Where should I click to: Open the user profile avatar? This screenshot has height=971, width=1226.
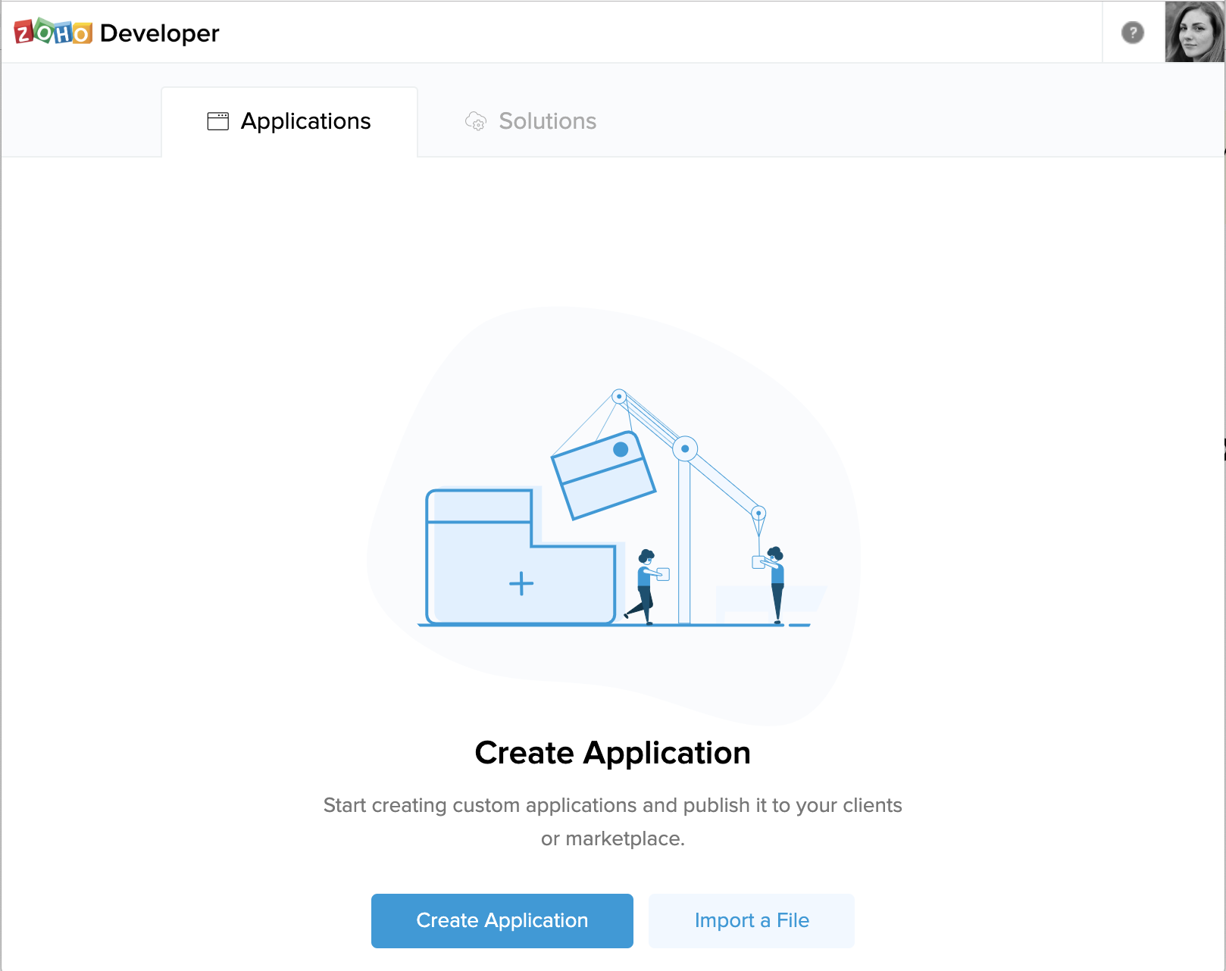tap(1195, 32)
